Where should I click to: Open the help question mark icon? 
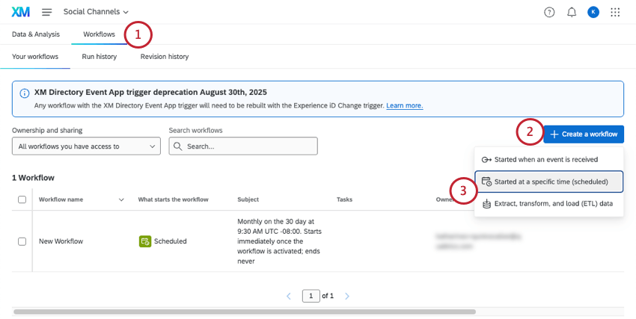[x=549, y=12]
